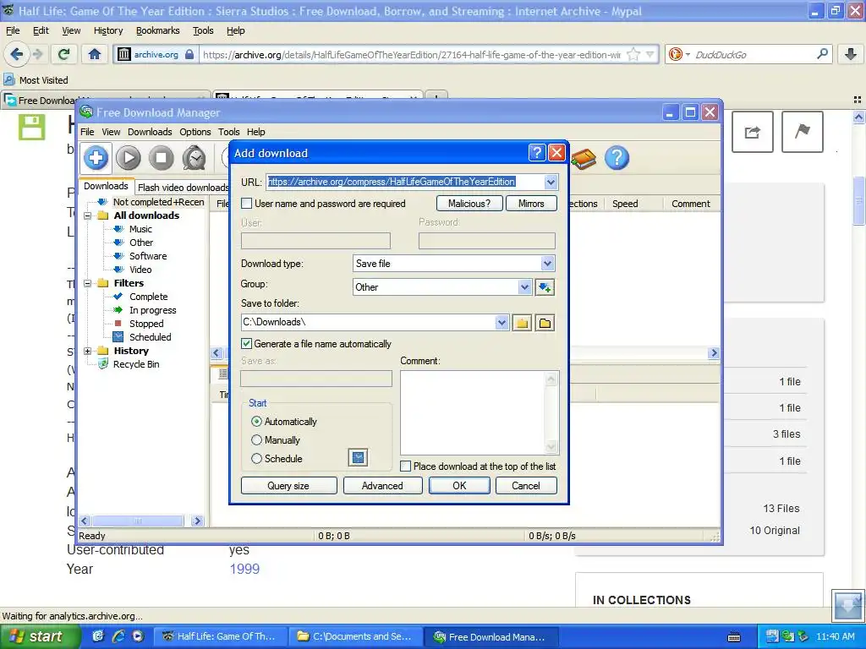This screenshot has width=866, height=649.
Task: Open the Bookmarks menu in browser
Action: [158, 31]
